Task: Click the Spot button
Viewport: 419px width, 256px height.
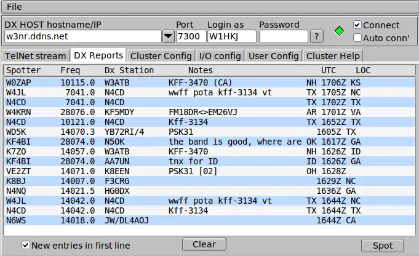Action: [x=383, y=245]
